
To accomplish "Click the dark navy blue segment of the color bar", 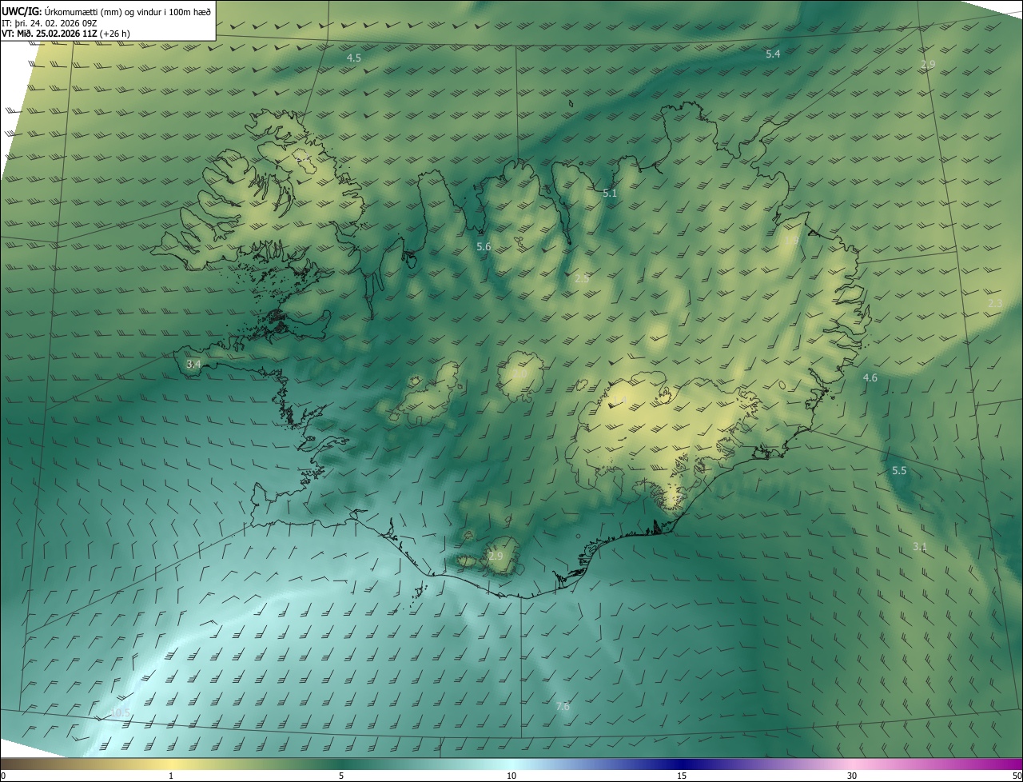I will click(x=682, y=764).
